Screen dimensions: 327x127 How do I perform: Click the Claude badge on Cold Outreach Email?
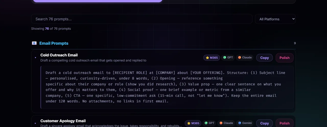coord(245,58)
